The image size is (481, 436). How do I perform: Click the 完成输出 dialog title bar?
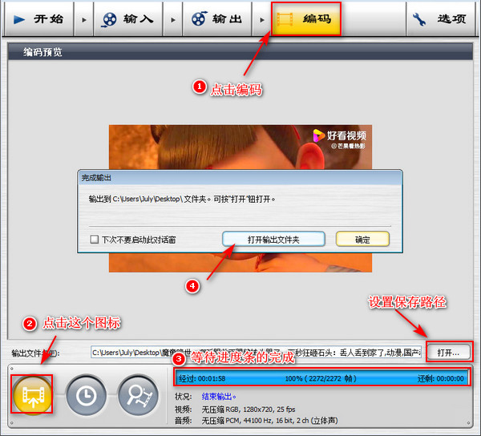pos(240,178)
